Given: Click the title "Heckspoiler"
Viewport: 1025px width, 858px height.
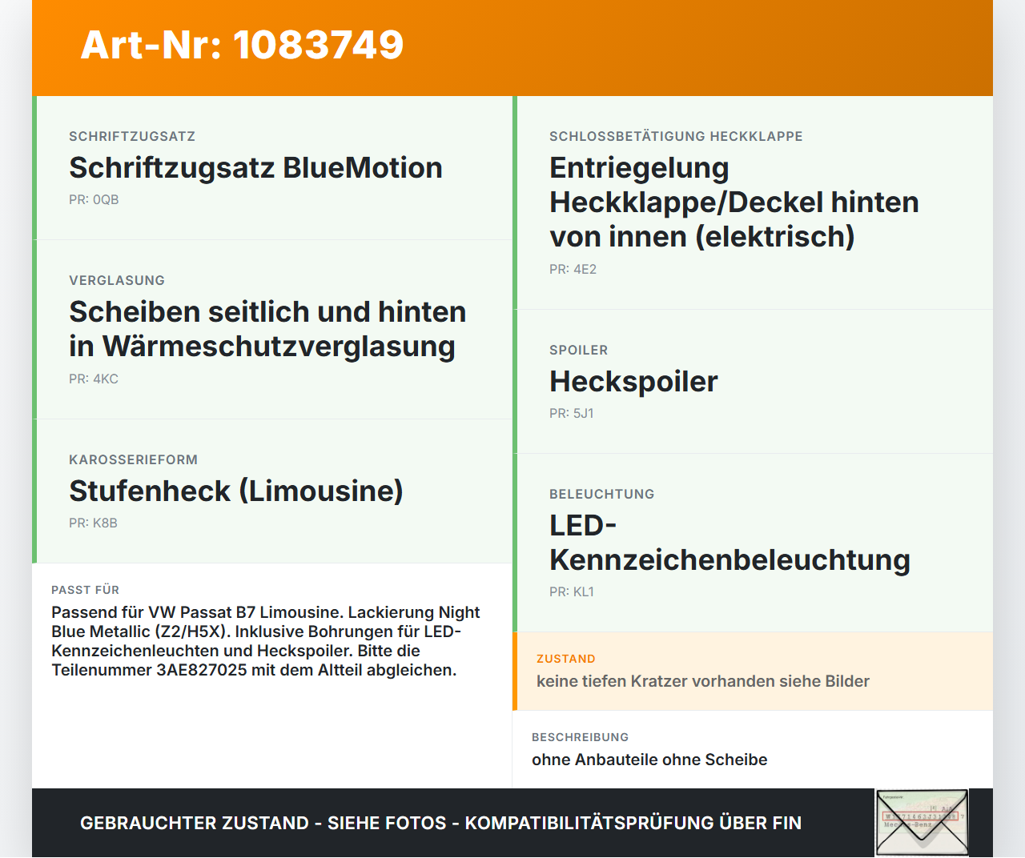Looking at the screenshot, I should [x=633, y=382].
